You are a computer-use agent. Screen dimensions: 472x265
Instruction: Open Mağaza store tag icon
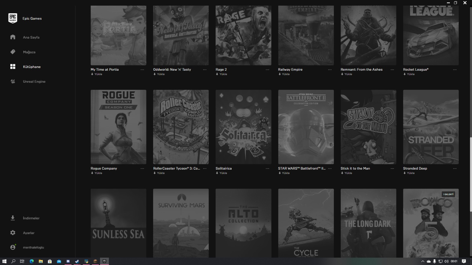tap(13, 52)
